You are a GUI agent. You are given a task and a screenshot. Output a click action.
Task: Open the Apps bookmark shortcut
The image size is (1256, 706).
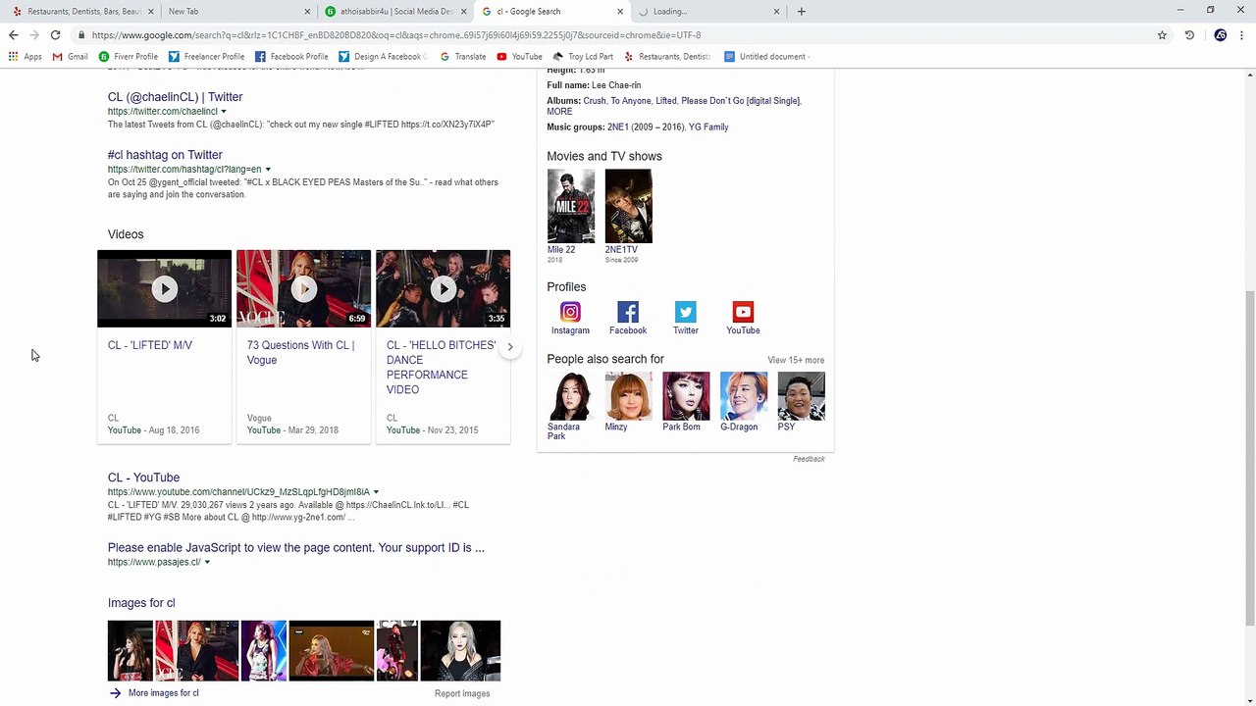pos(26,57)
